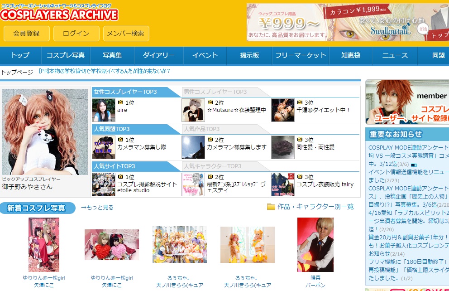Open aire's avatar thumbnail
449x291 pixels.
tap(104, 110)
